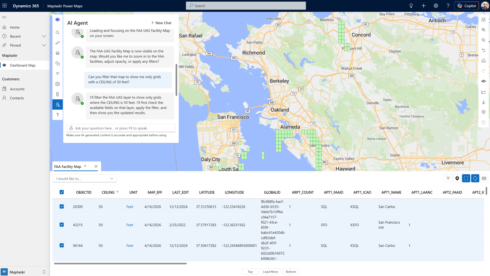
Task: Uncheck the select-all header checkbox
Action: [x=62, y=192]
